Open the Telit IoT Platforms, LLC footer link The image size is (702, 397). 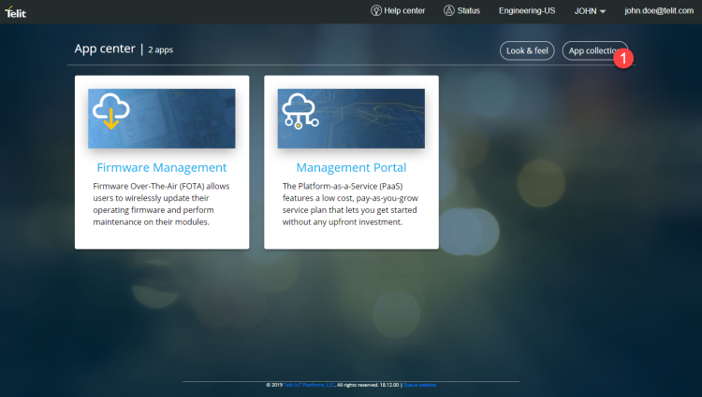pos(310,385)
